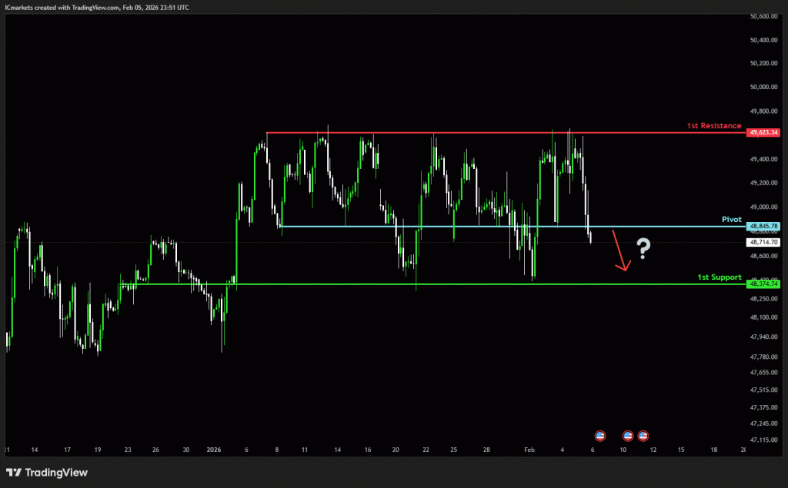Click the green 48,374.74 support price tag
The image size is (788, 488).
pyautogui.click(x=763, y=284)
